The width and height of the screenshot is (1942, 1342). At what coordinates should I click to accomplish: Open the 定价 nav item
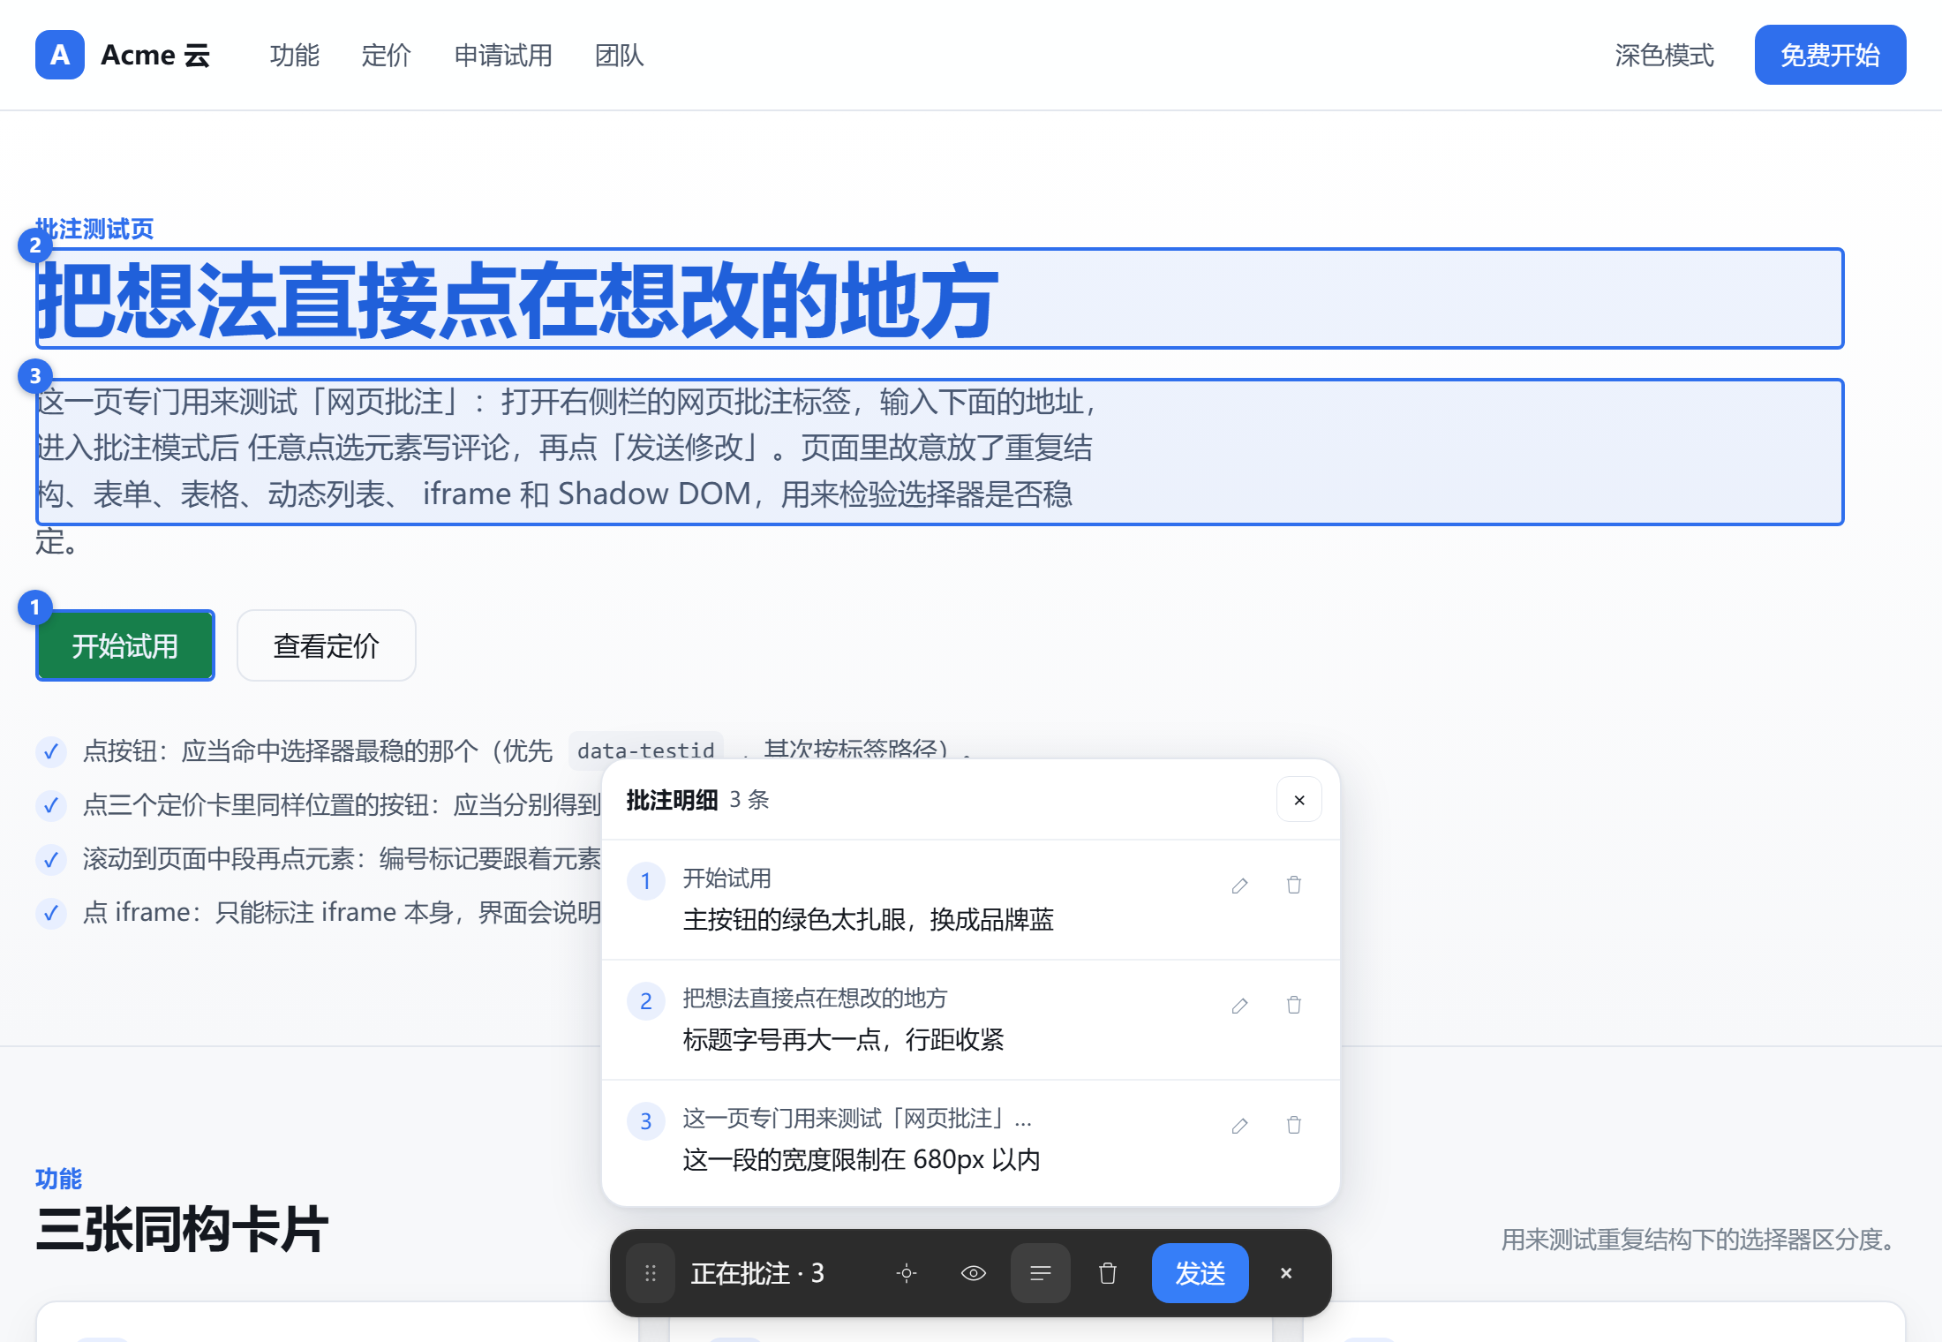click(387, 55)
